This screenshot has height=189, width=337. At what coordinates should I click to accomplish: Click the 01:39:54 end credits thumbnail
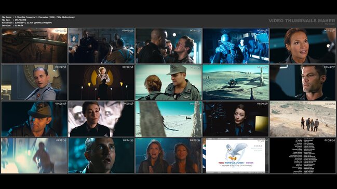(x=303, y=155)
